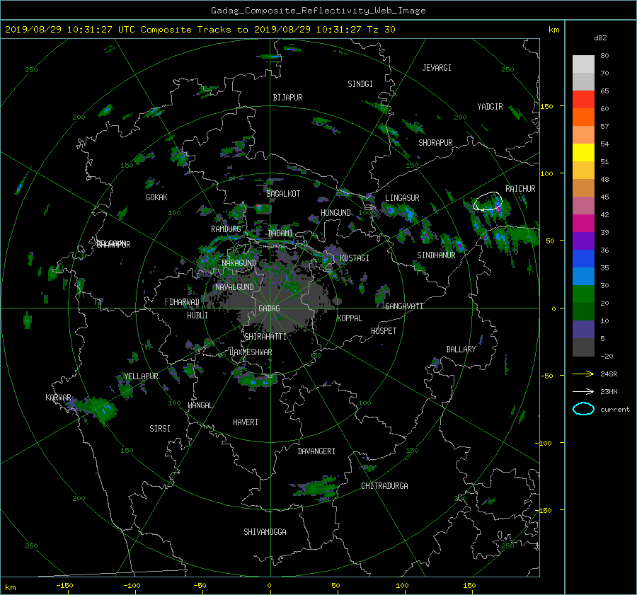Click the SINDGI label
Viewport: 637px width, 595px height.
[x=360, y=84]
